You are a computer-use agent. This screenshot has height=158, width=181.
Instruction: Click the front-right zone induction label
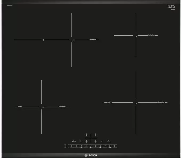(161, 102)
